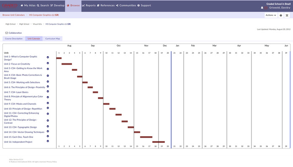Click the Unit 2 red timeline bar
The width and height of the screenshot is (293, 167).
click(67, 64)
